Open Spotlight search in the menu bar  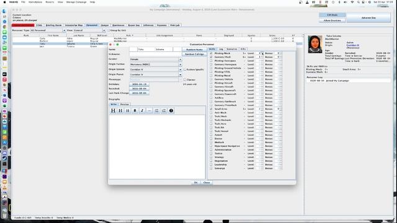(x=359, y=2)
